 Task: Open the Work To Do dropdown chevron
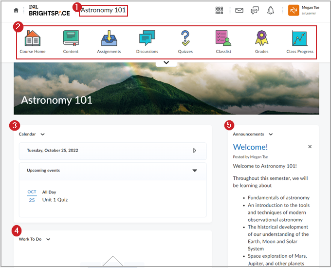[48, 239]
